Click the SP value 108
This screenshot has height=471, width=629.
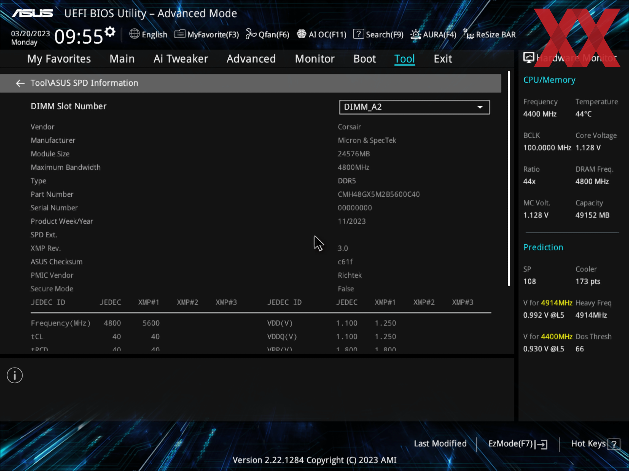(x=529, y=282)
